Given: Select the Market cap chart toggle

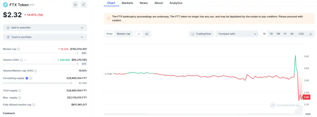Looking at the screenshot, I should point(124,34).
